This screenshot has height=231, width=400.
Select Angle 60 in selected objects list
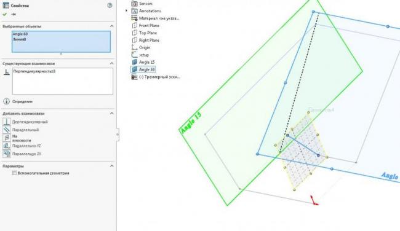point(20,34)
